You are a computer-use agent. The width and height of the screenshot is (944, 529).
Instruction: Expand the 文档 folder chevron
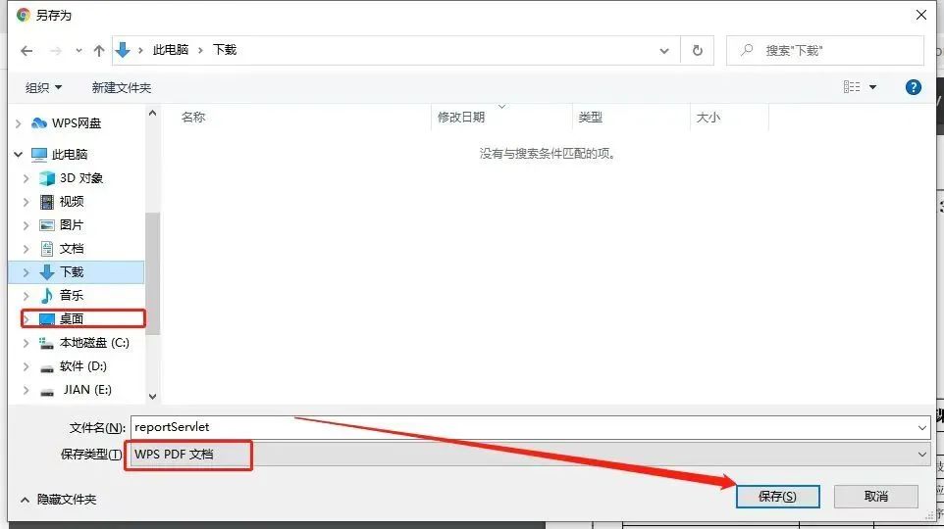click(x=26, y=249)
